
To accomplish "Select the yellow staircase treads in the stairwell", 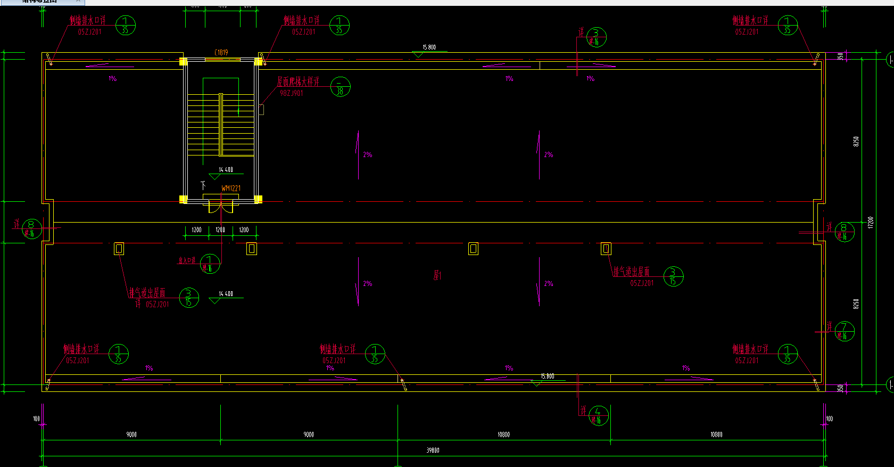I will click(x=221, y=125).
